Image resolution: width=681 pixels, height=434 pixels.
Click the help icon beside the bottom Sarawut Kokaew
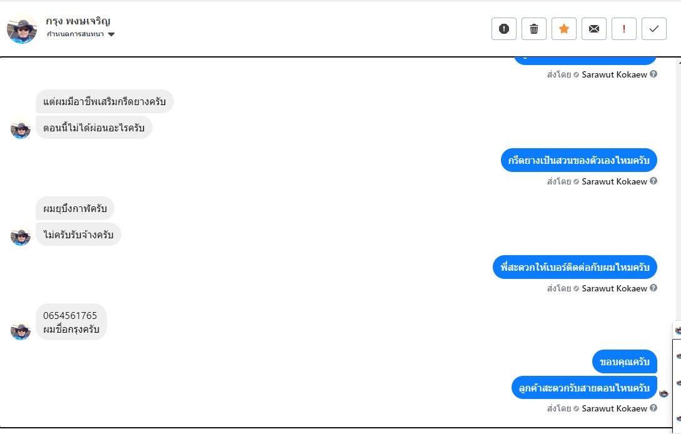[x=653, y=408]
